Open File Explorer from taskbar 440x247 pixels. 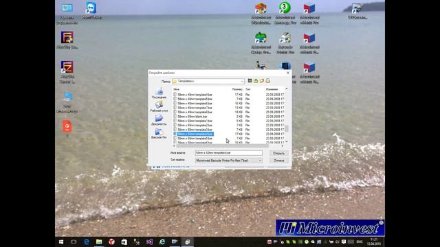[x=99, y=242]
